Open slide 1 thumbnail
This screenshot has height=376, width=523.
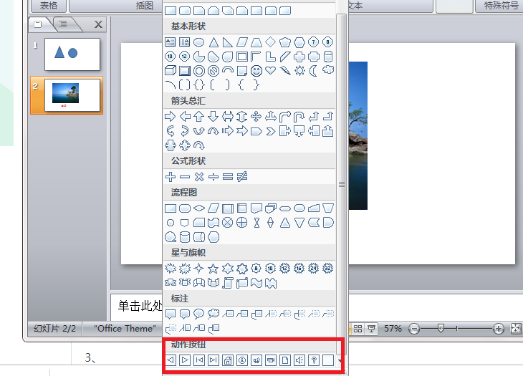tap(72, 54)
